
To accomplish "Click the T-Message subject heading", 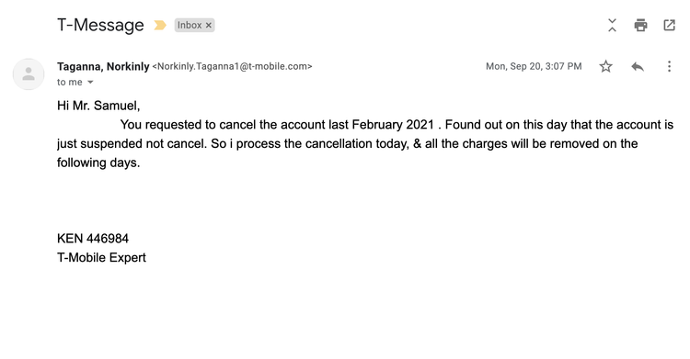I will [100, 25].
